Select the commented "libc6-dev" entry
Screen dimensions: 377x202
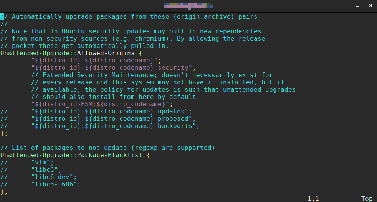tap(54, 177)
